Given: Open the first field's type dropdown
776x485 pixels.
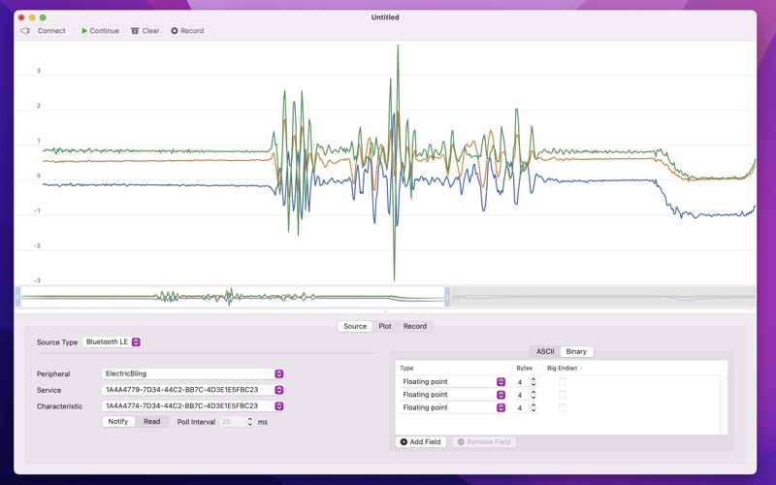Looking at the screenshot, I should click(453, 382).
